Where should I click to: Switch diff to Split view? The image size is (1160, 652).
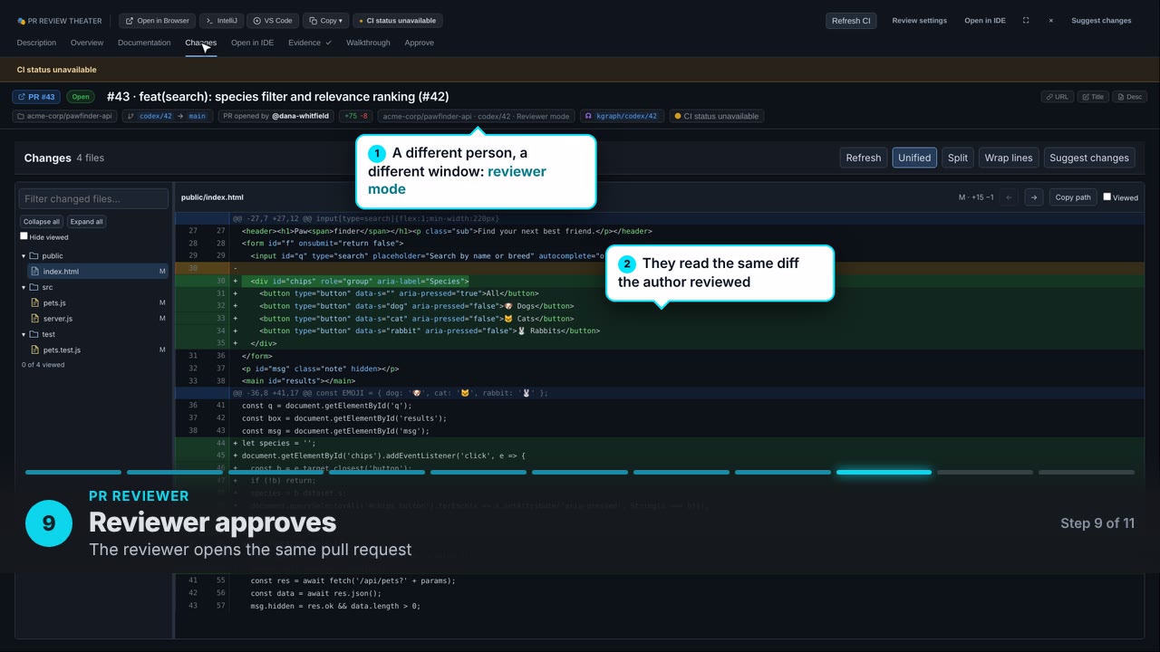tap(958, 158)
